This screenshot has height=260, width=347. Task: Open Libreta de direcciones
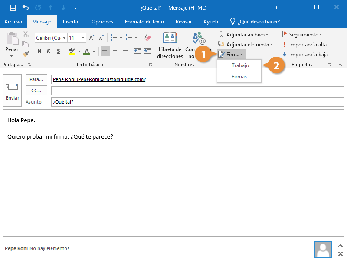(x=170, y=45)
